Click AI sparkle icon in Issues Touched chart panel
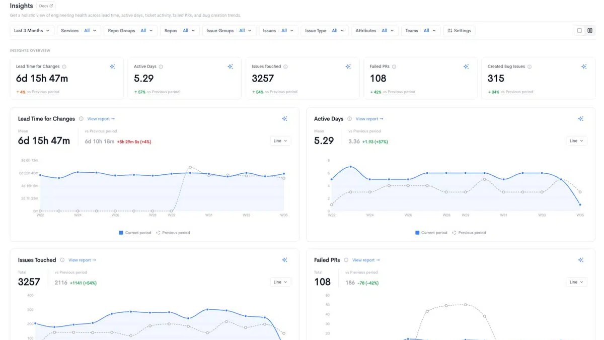 pyautogui.click(x=285, y=260)
